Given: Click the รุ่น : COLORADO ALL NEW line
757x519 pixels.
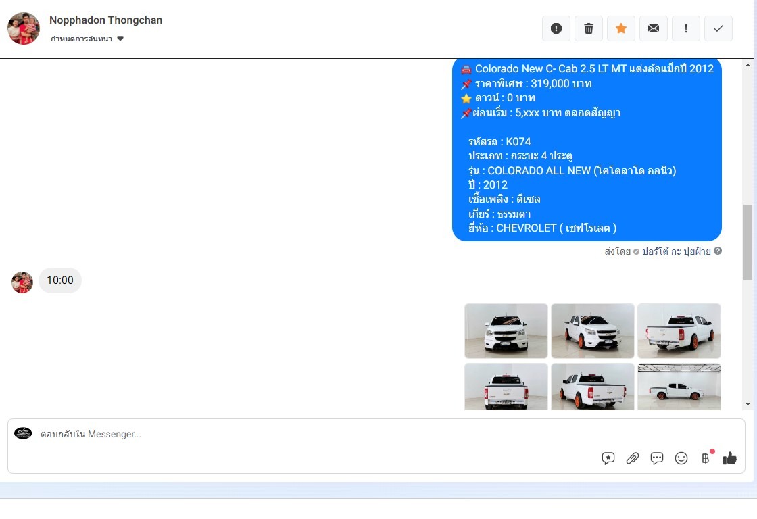Looking at the screenshot, I should tap(572, 170).
